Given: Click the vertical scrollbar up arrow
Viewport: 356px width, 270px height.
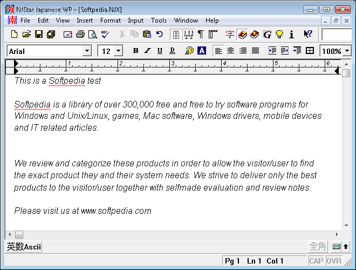Looking at the screenshot, I should click(346, 64).
